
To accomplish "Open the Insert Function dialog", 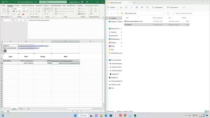I will (x=25, y=20).
